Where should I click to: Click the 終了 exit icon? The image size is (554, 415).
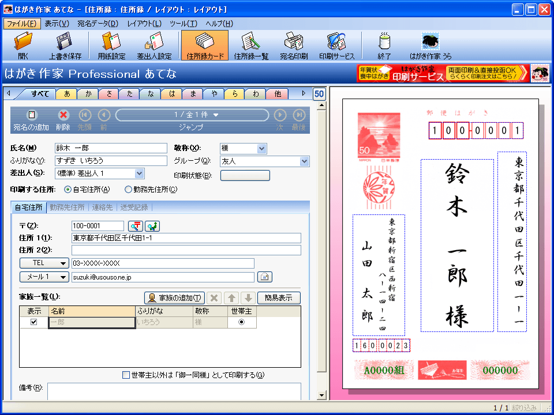point(384,45)
